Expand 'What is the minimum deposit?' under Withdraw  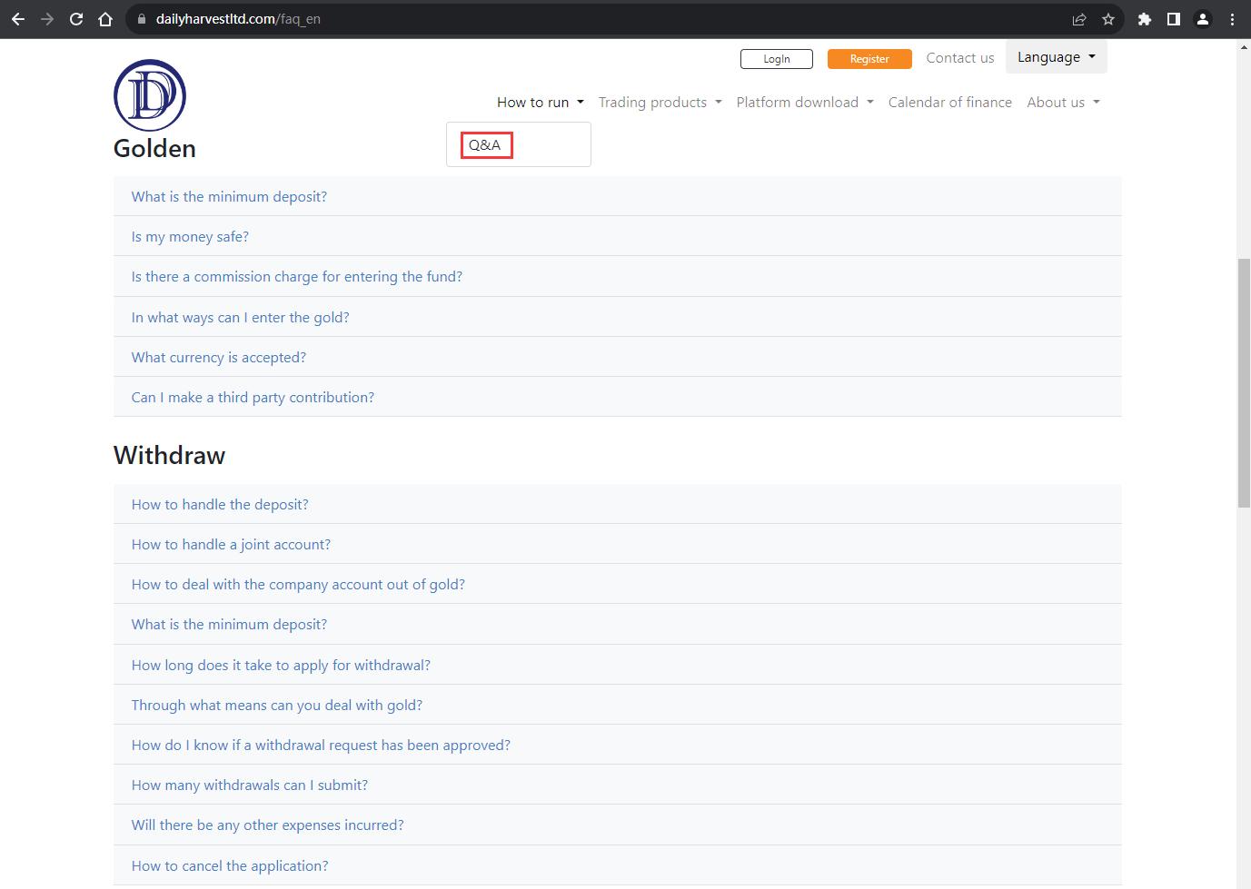(x=618, y=624)
